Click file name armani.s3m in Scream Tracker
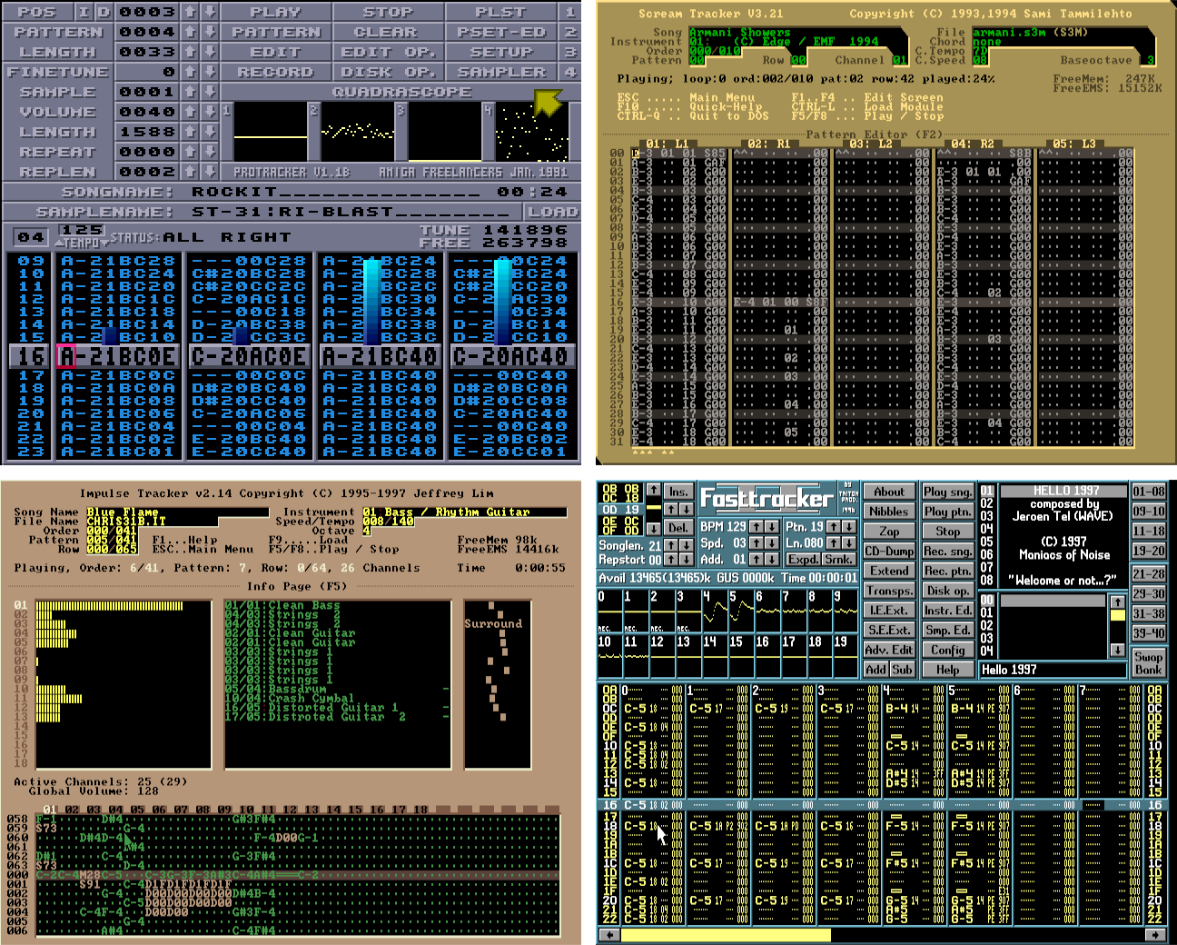This screenshot has width=1177, height=945. [x=1009, y=33]
